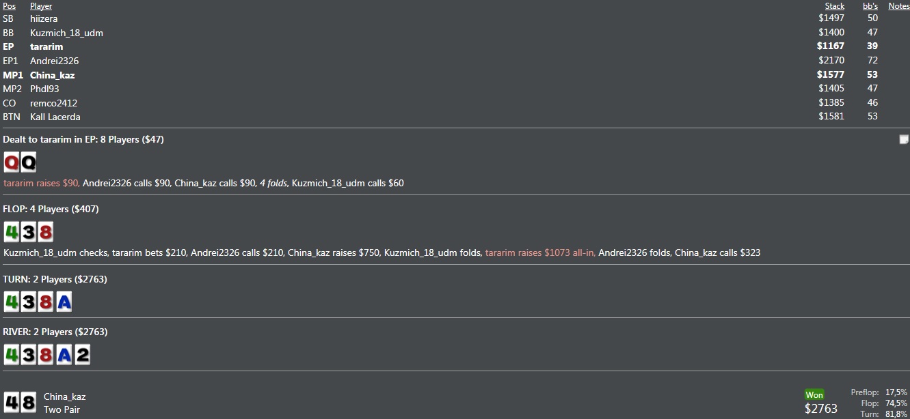The width and height of the screenshot is (910, 419).
Task: Click the black 2 card in the RIVER row
Action: coord(82,354)
